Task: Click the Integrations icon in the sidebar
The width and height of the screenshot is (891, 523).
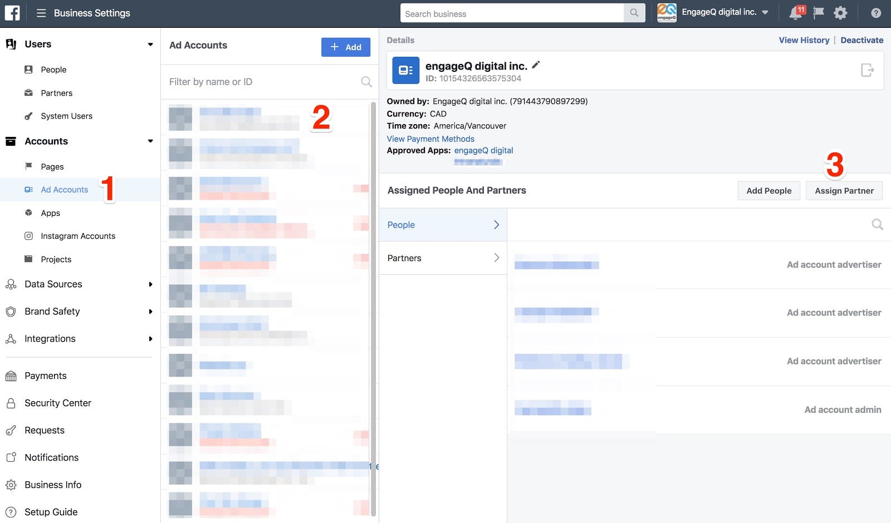Action: click(x=11, y=339)
